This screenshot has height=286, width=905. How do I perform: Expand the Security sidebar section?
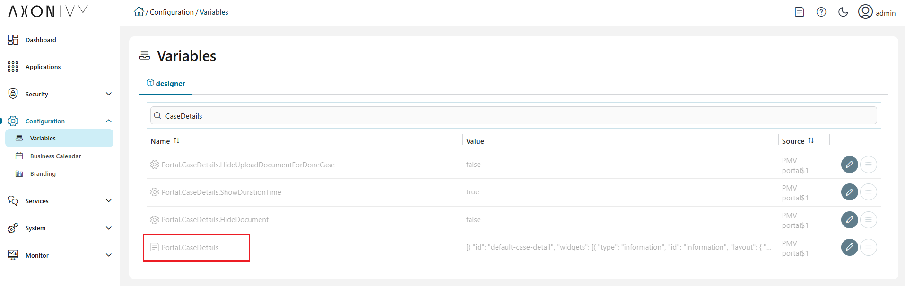(x=108, y=94)
